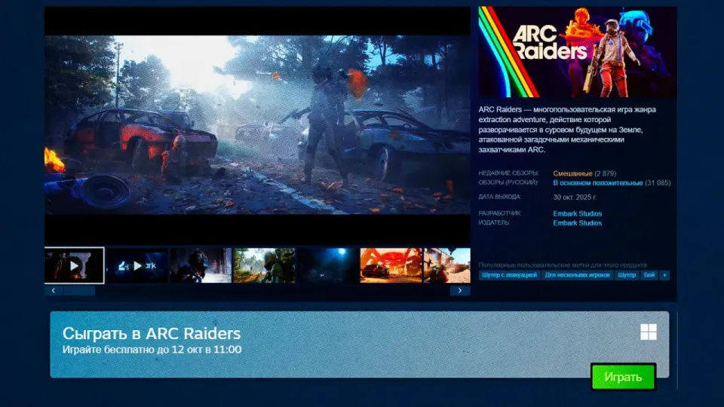Click the Windows platform icon
Image resolution: width=724 pixels, height=407 pixels.
pos(649,332)
